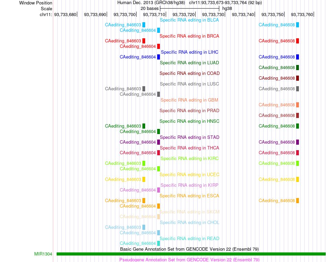Select the orange ESCA CAediting_846608 block
326x262 pixels.
(x=298, y=201)
